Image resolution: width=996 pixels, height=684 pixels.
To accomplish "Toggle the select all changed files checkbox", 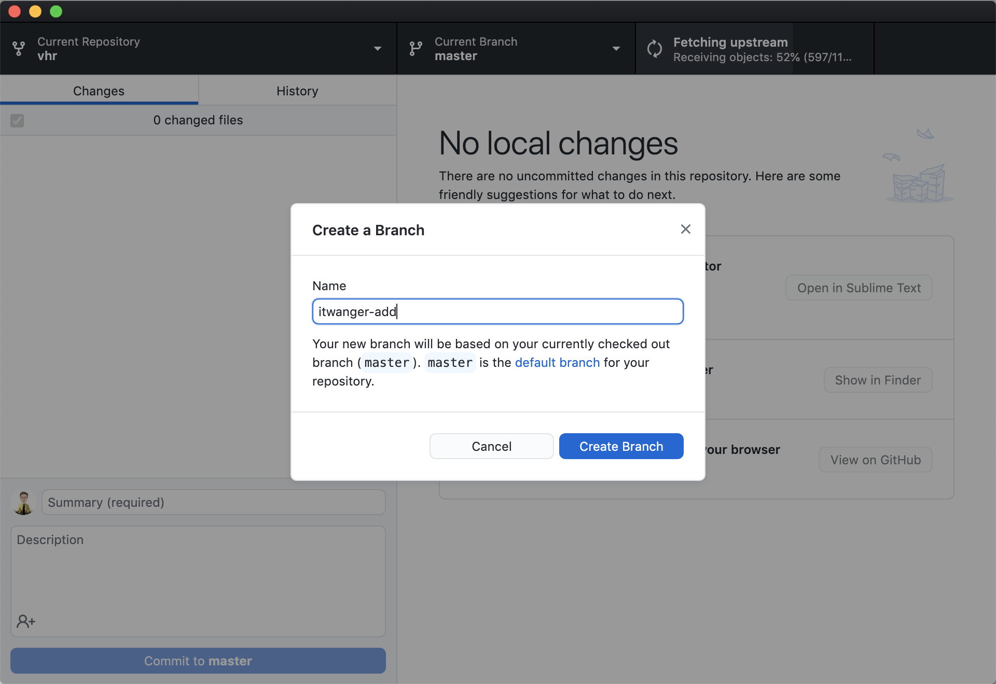I will [17, 121].
